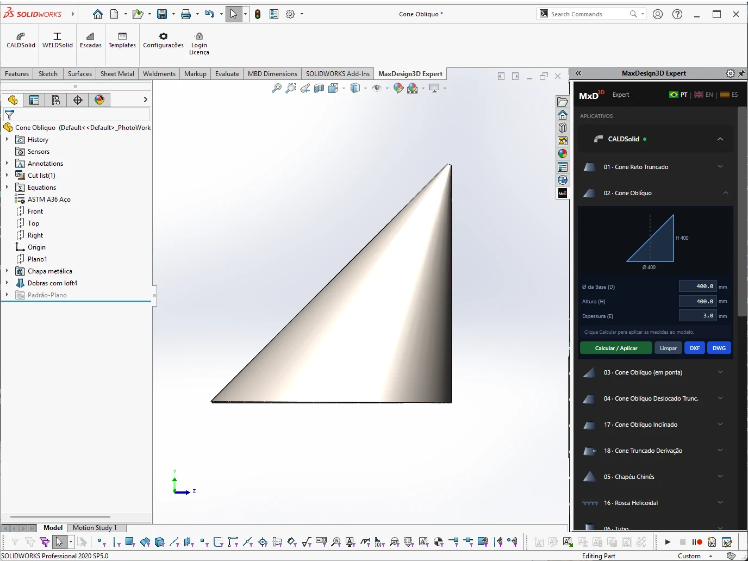Expand 01 · Cone Reto Truncado
748x561 pixels.
(720, 167)
